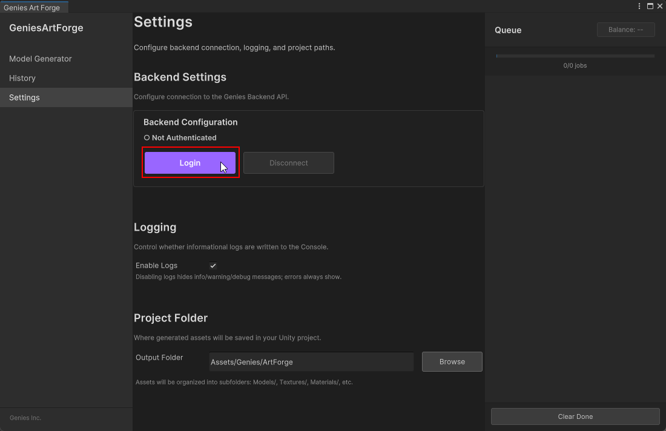The height and width of the screenshot is (431, 666).
Task: Click the 0/0 jobs status label
Action: 575,65
